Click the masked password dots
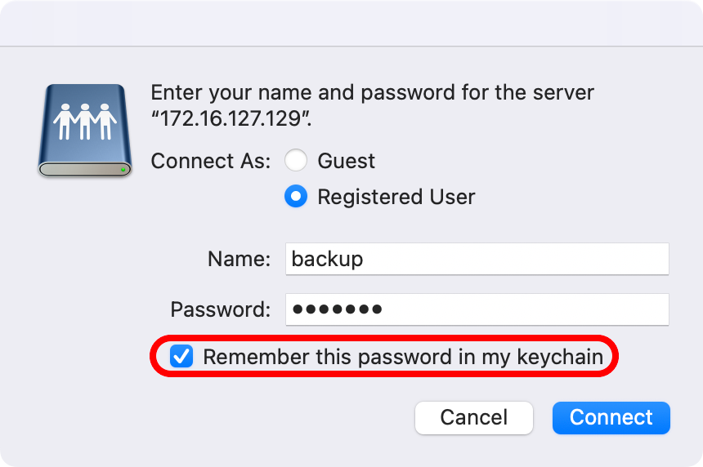Viewport: 703px width, 467px height. point(338,309)
